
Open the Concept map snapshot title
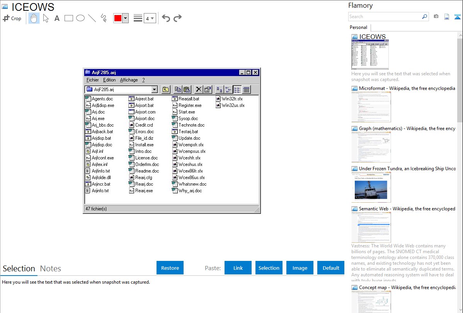pyautogui.click(x=407, y=287)
